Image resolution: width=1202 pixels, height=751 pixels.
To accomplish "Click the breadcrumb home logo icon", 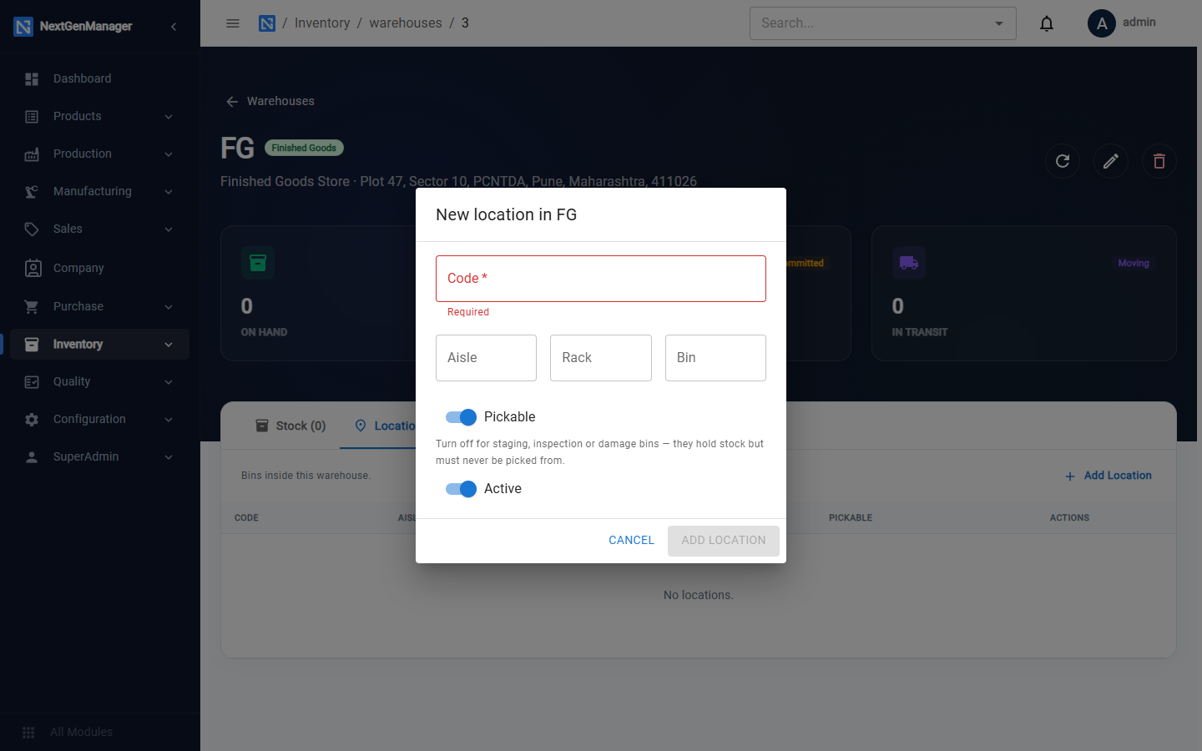I will [267, 23].
